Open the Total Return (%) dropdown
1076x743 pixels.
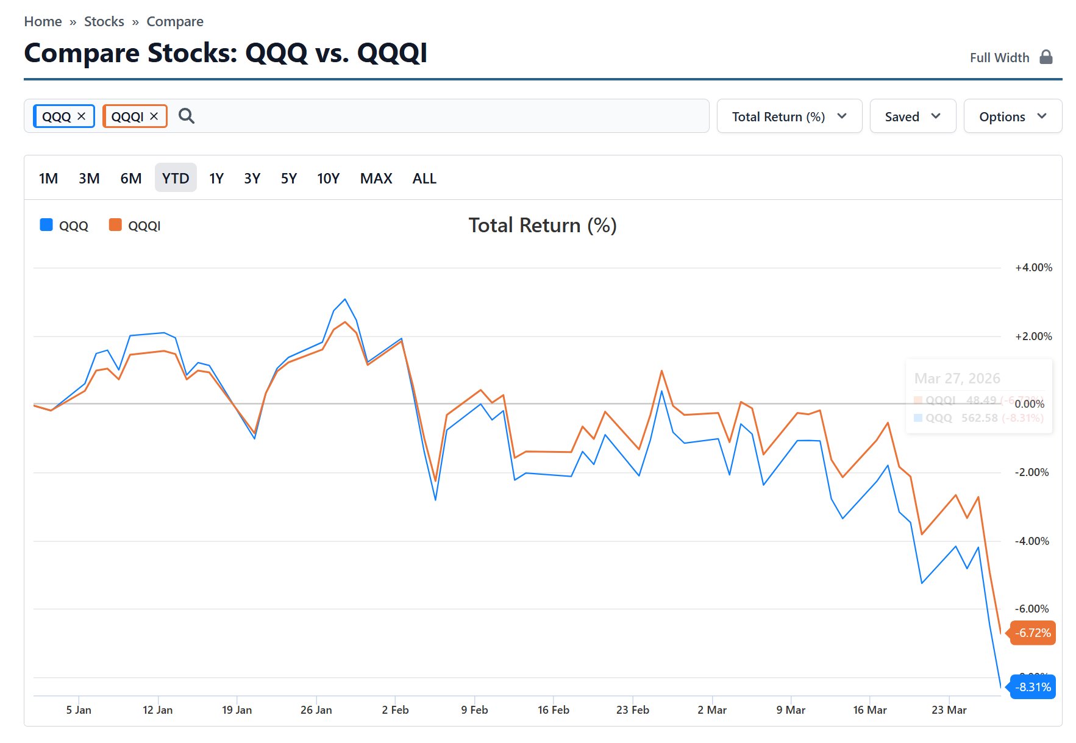[x=789, y=116]
